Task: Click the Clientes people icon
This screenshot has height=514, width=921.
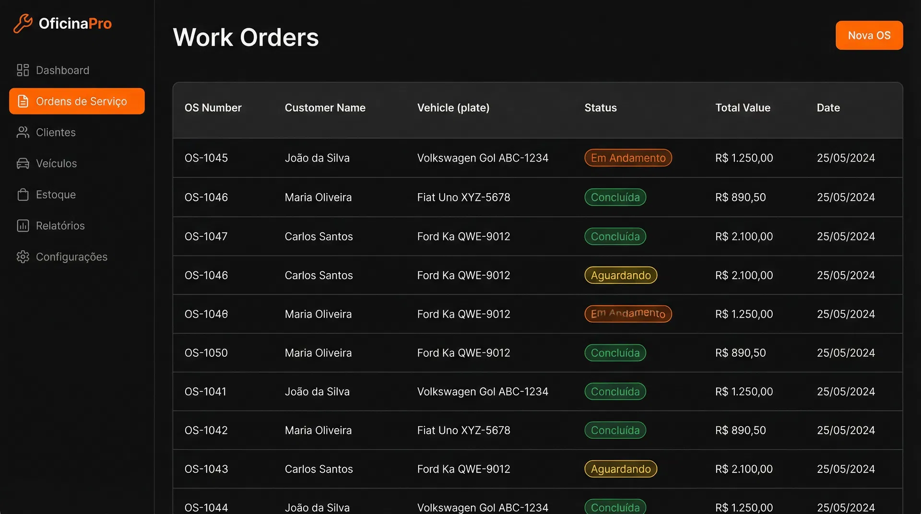Action: (x=23, y=132)
